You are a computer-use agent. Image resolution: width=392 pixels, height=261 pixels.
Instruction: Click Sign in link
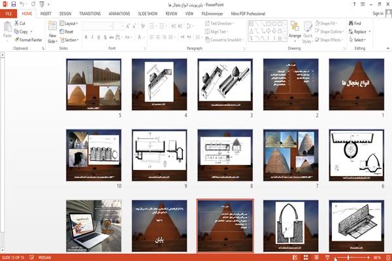coord(378,14)
